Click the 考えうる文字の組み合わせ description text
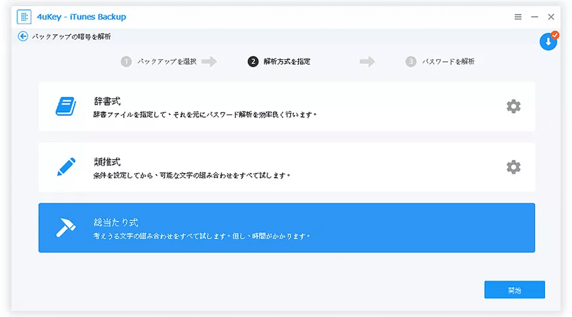 pyautogui.click(x=201, y=236)
